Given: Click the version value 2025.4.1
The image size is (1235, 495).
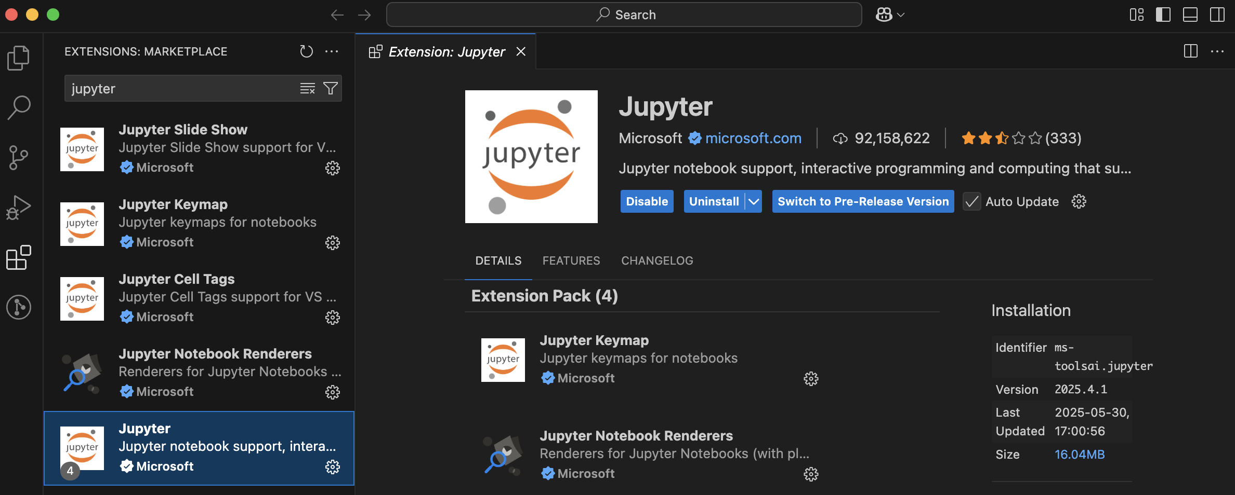Looking at the screenshot, I should pyautogui.click(x=1081, y=389).
